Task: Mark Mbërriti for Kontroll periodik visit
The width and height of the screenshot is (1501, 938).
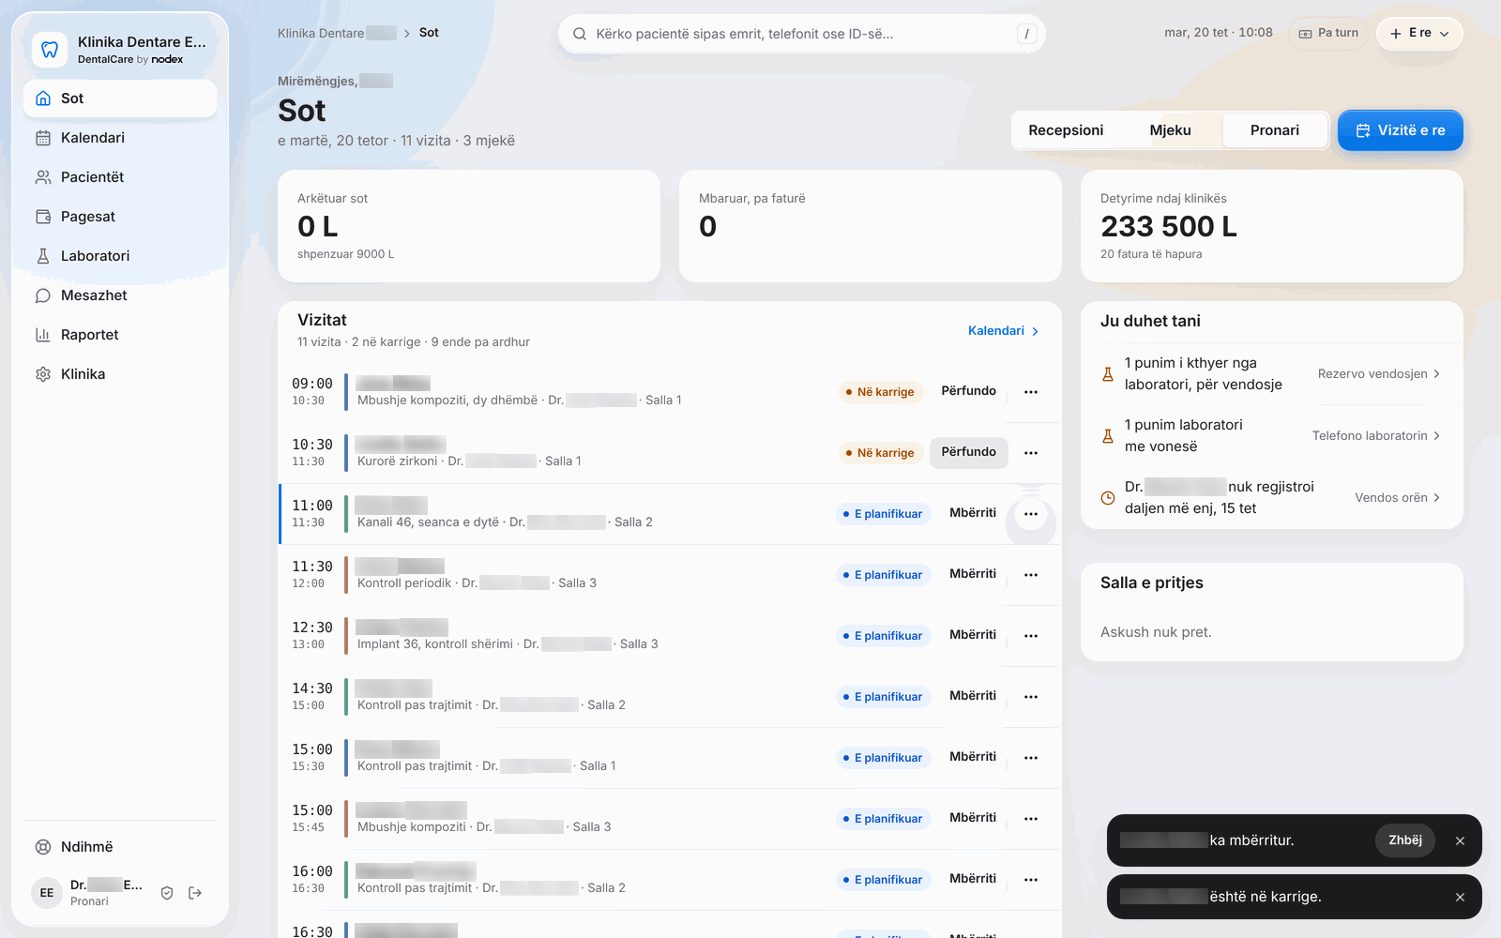Action: pos(973,574)
